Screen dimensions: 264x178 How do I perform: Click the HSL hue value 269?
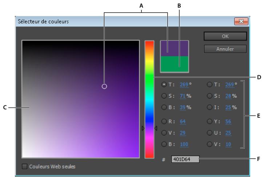pos(229,84)
